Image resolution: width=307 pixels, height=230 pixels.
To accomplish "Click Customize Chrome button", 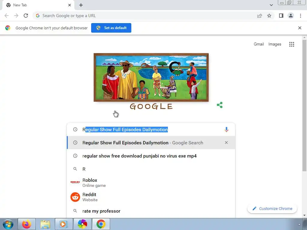I will tap(272, 208).
